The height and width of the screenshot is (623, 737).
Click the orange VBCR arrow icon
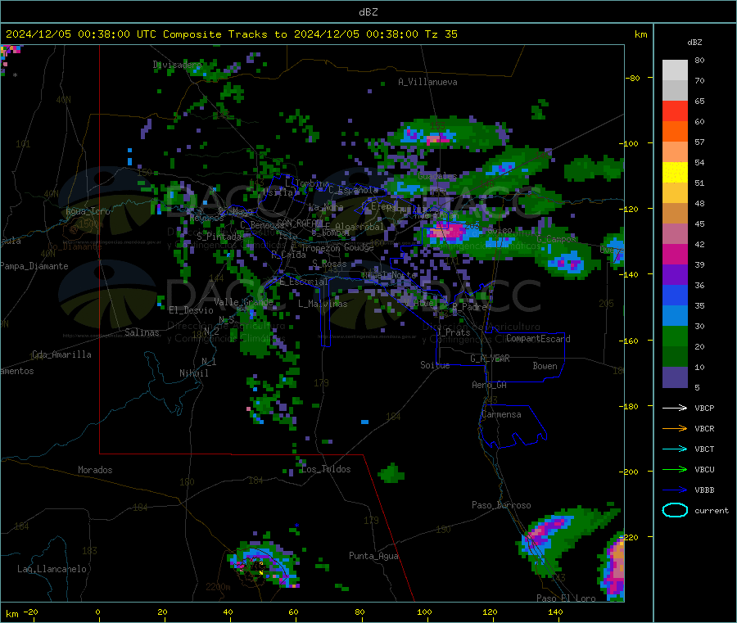click(675, 428)
